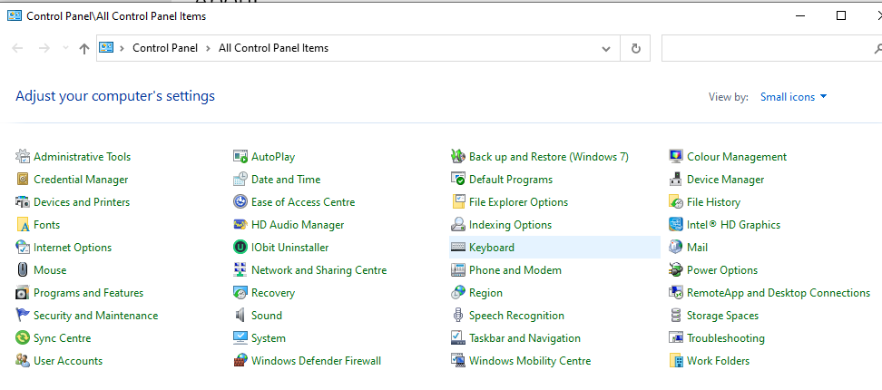Expand the chevron after Control Panel breadcrumb

pos(208,48)
